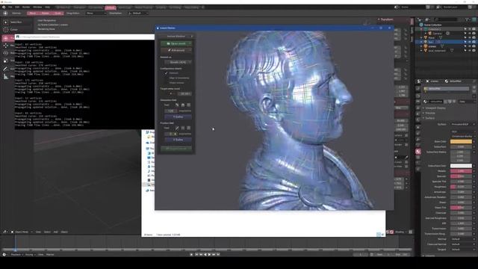Image resolution: width=478 pixels, height=269 pixels.
Task: Browse materials using the sphere icon beside material name
Action: (426, 102)
